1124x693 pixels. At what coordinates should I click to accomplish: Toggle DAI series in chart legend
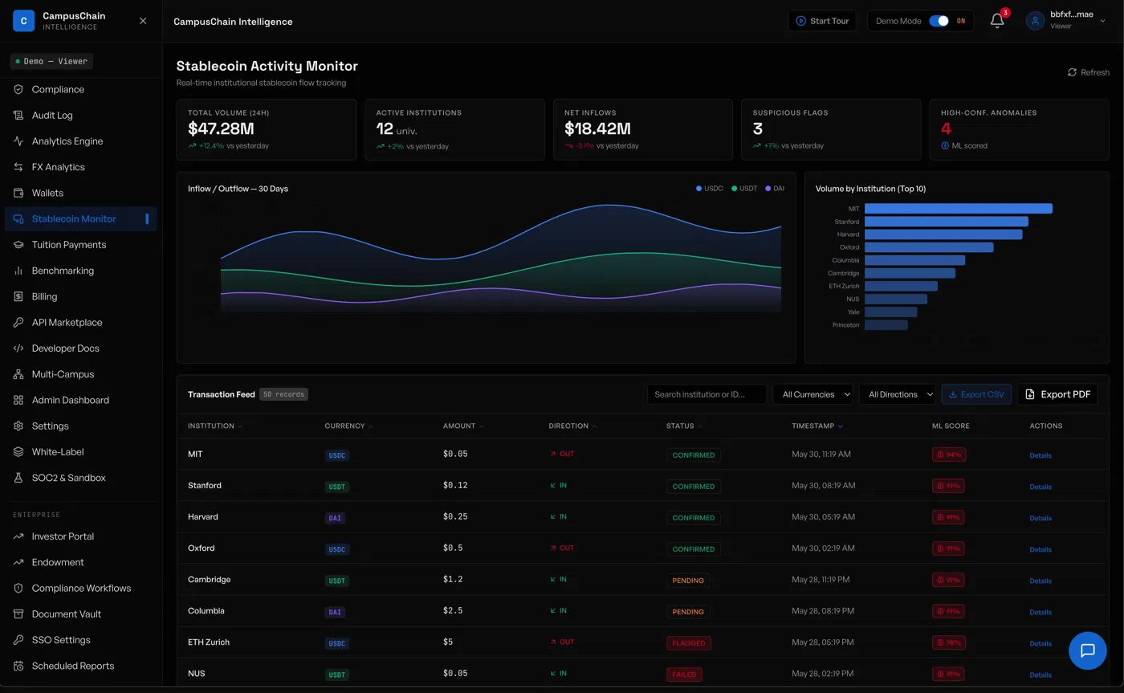click(x=775, y=189)
